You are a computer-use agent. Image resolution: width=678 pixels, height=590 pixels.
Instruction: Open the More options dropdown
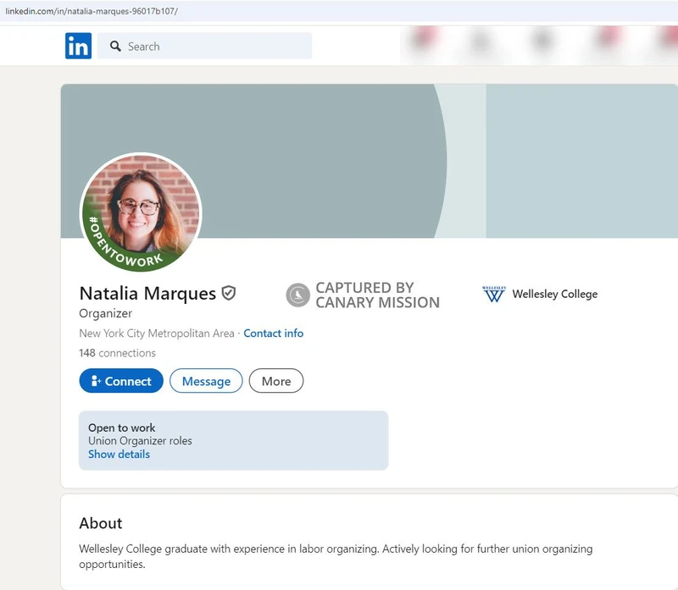click(x=276, y=381)
